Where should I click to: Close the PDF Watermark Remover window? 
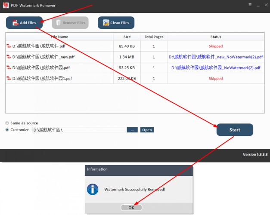pos(266,5)
